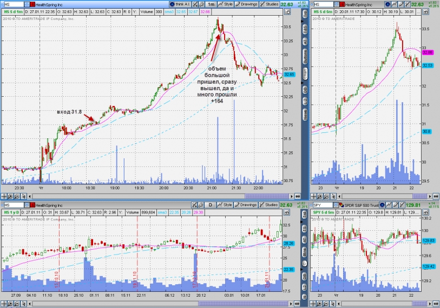440x308 pixels.
Task: Click chart mode icon right of SPY status bar
Action: [x=426, y=212]
